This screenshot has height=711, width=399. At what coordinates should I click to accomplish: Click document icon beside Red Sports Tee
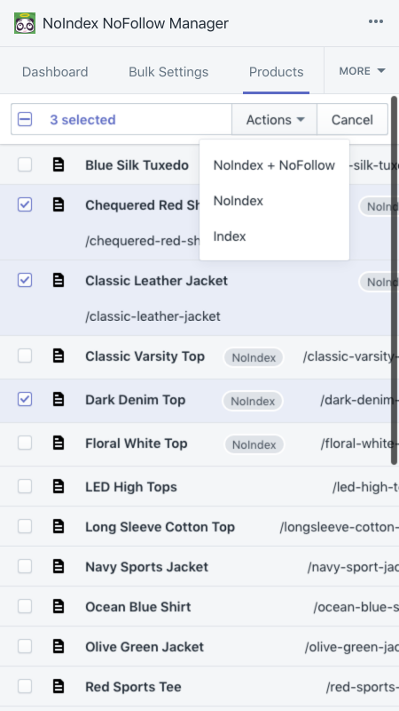coord(59,686)
